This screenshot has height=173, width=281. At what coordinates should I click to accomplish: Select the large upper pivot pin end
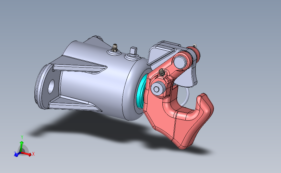coord(180,62)
